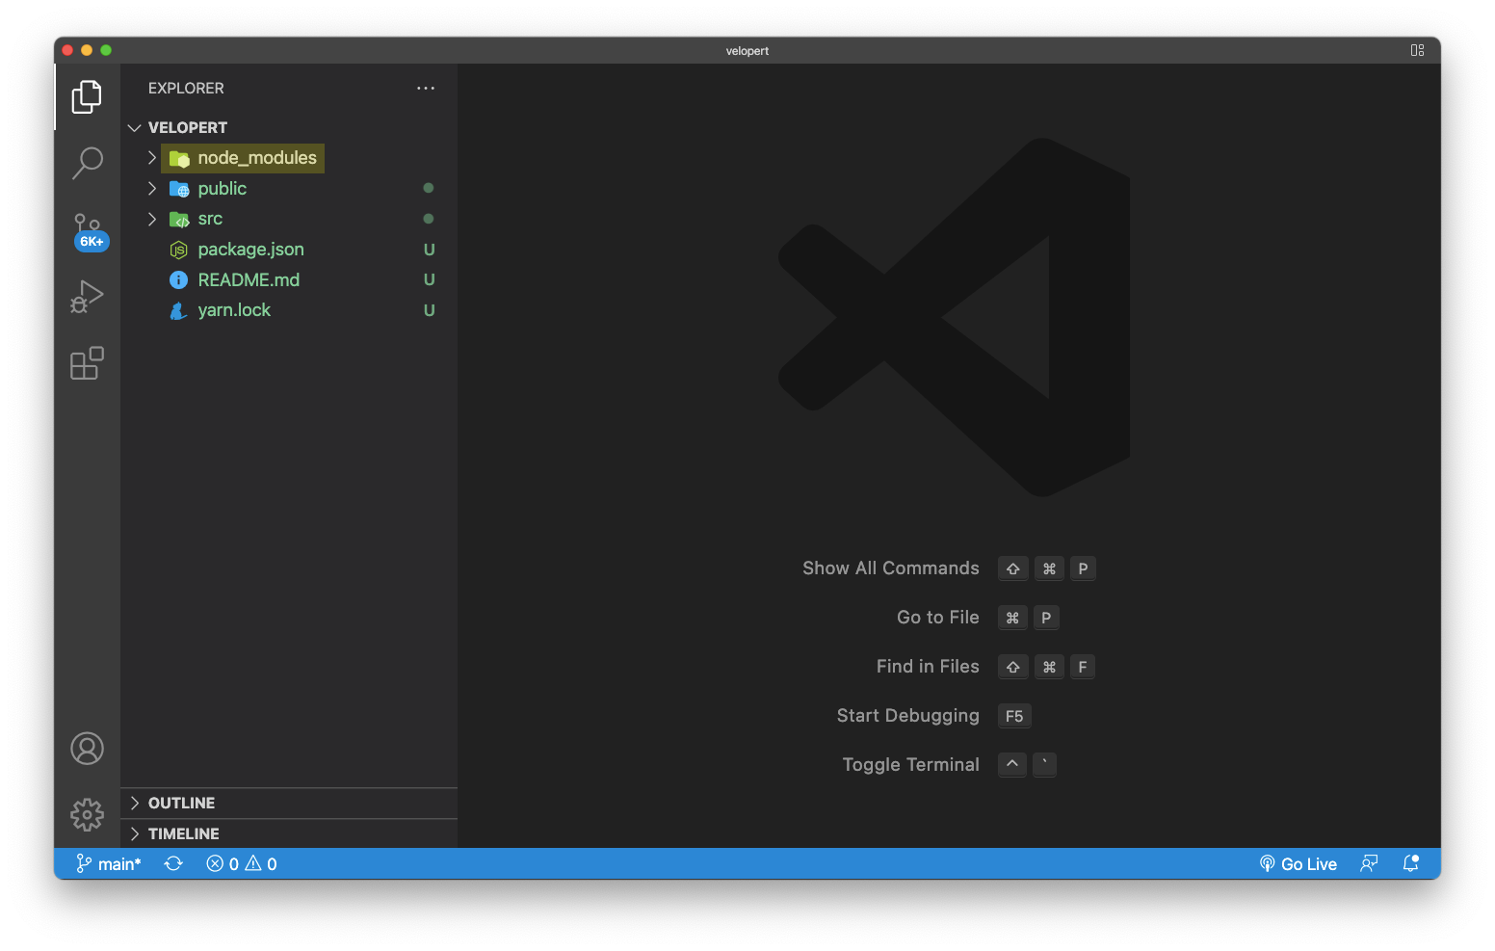Viewport: 1495px width, 951px height.
Task: Select the node_modules folder row
Action: pos(289,158)
